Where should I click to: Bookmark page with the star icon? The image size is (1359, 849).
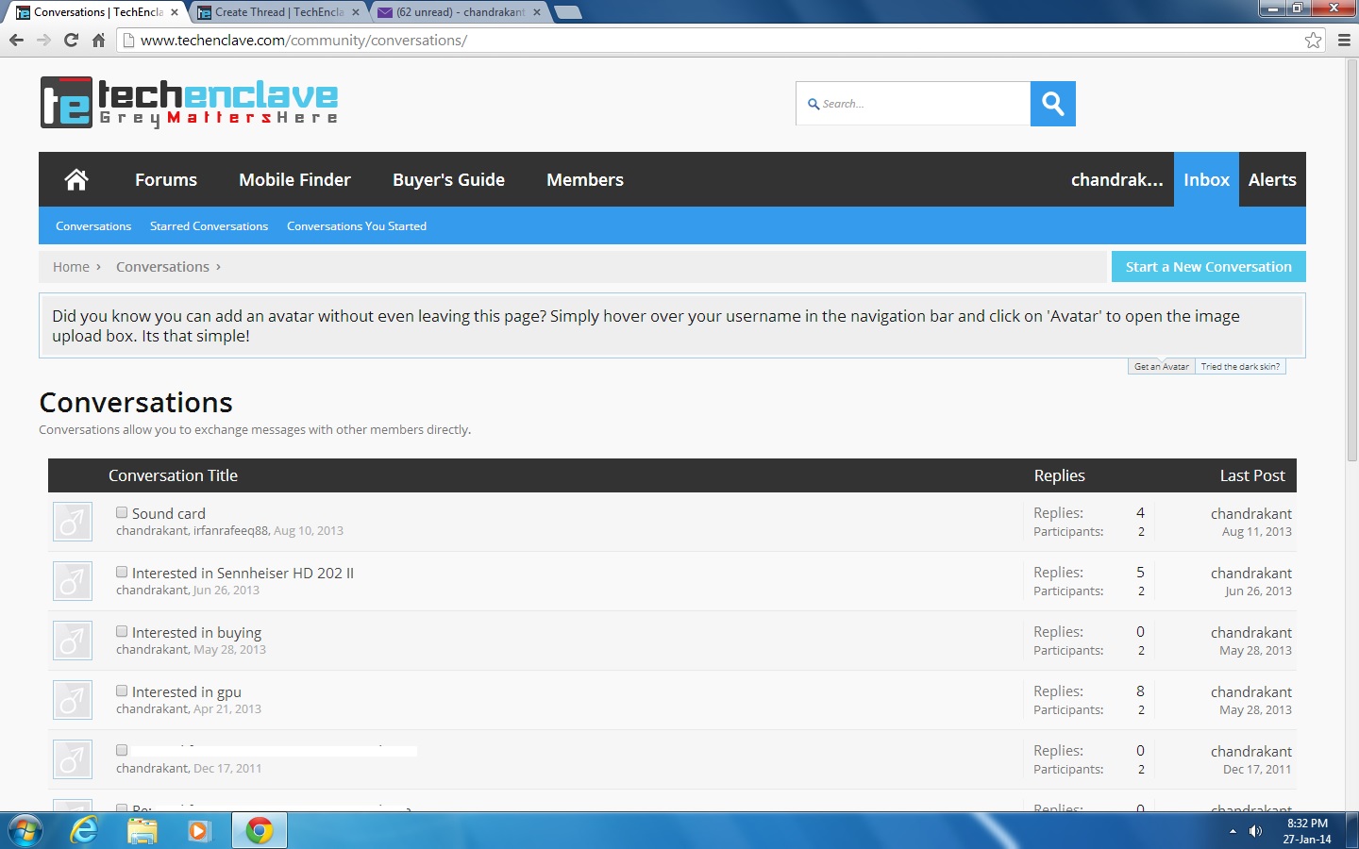pos(1313,40)
